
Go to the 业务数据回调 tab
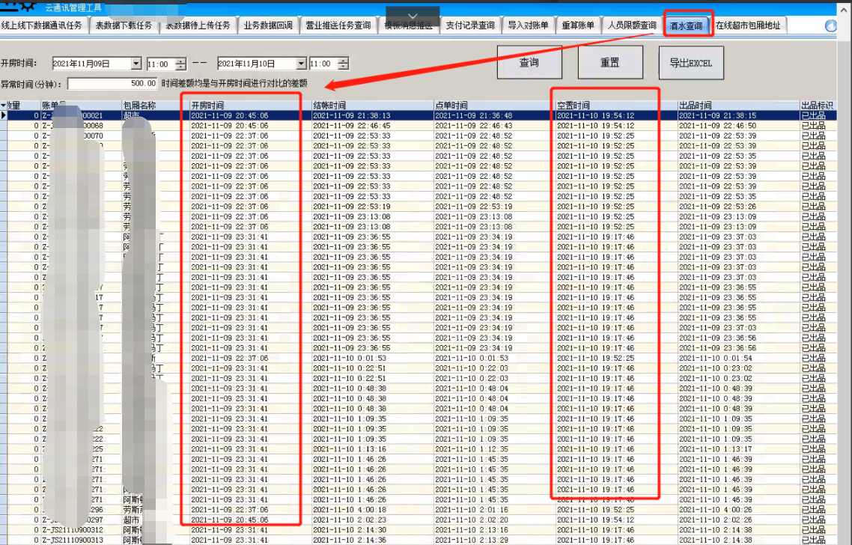click(x=269, y=25)
